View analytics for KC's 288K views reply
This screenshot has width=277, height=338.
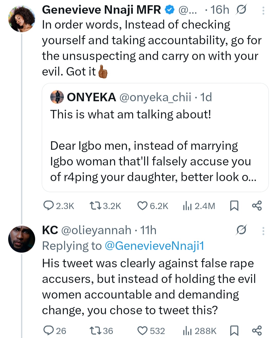pyautogui.click(x=187, y=331)
